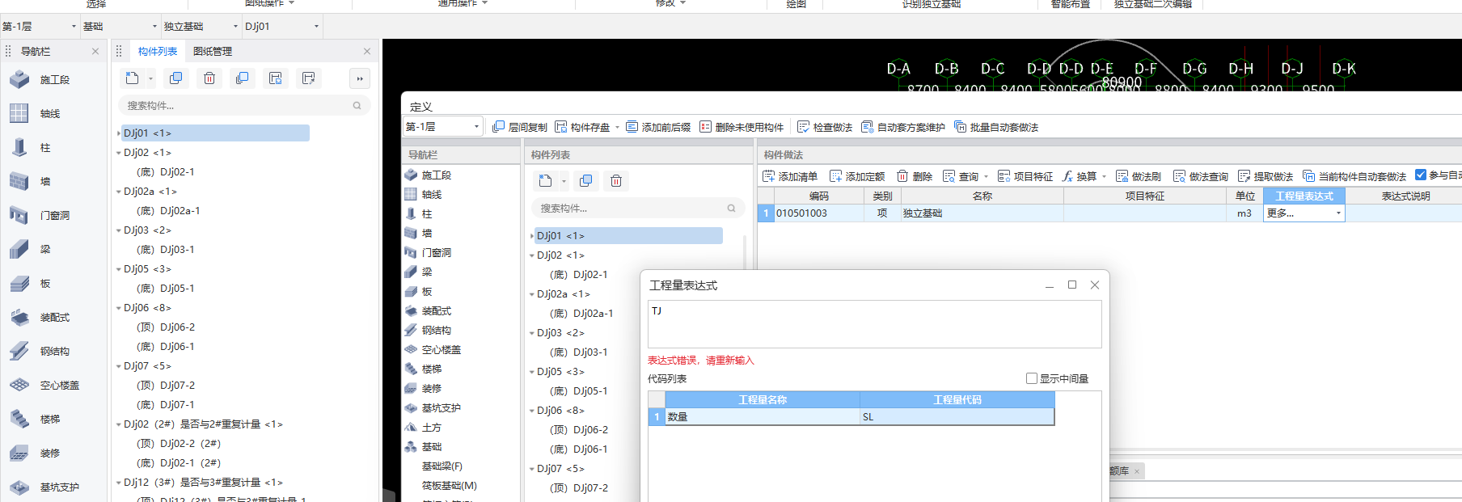
Task: Click the expression text box containing TJ
Action: [874, 324]
